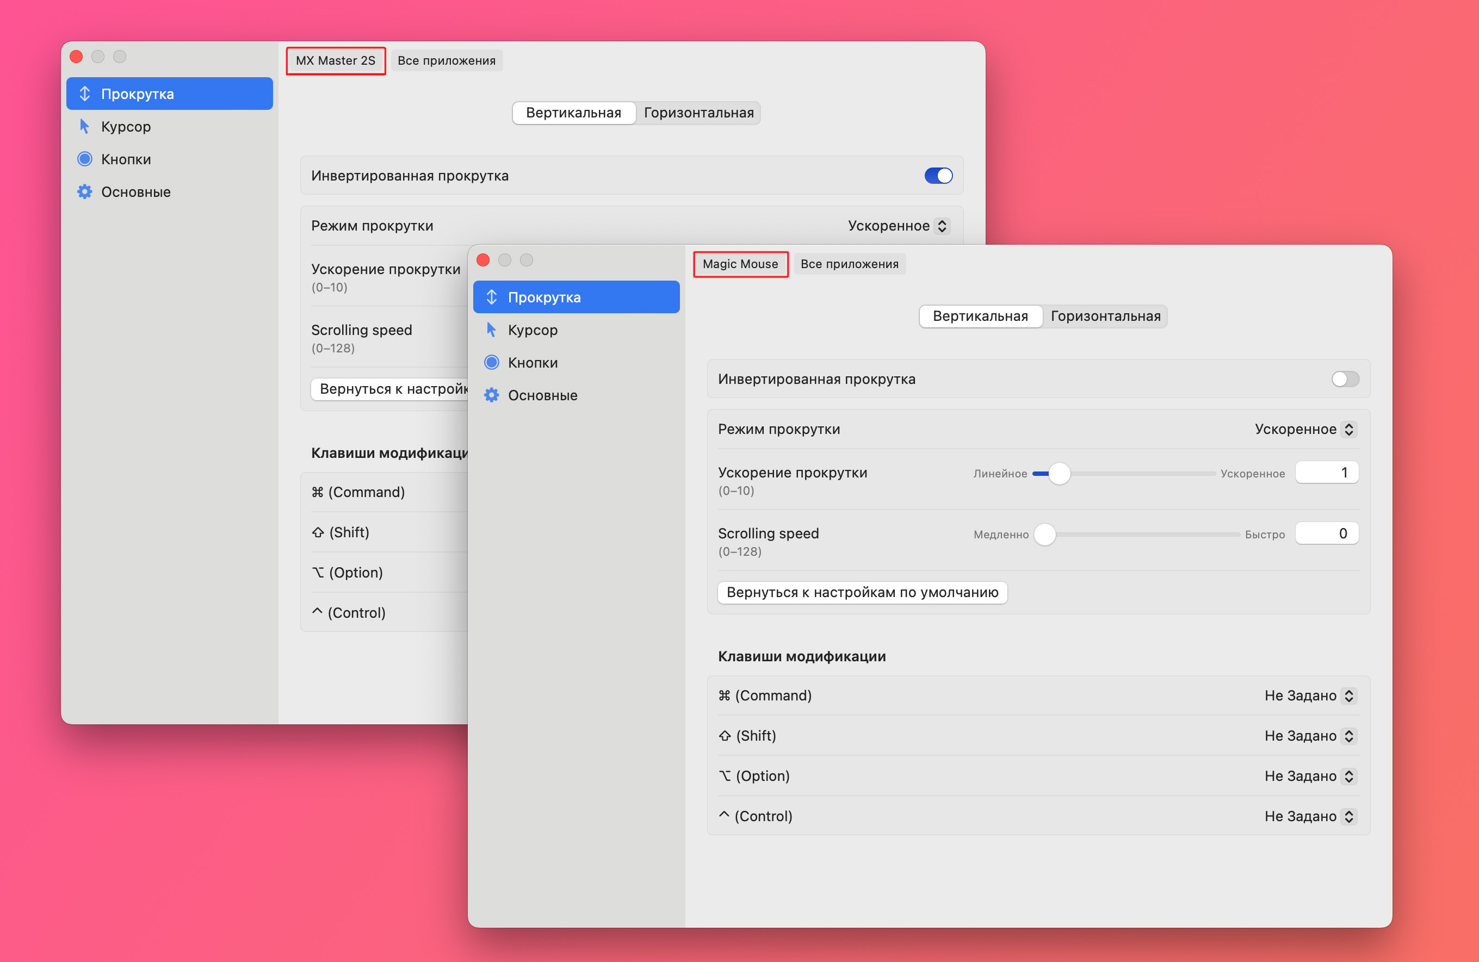Screen dimensions: 1479x962
Task: Click the Ускорение прокрутки value input field
Action: click(1326, 473)
